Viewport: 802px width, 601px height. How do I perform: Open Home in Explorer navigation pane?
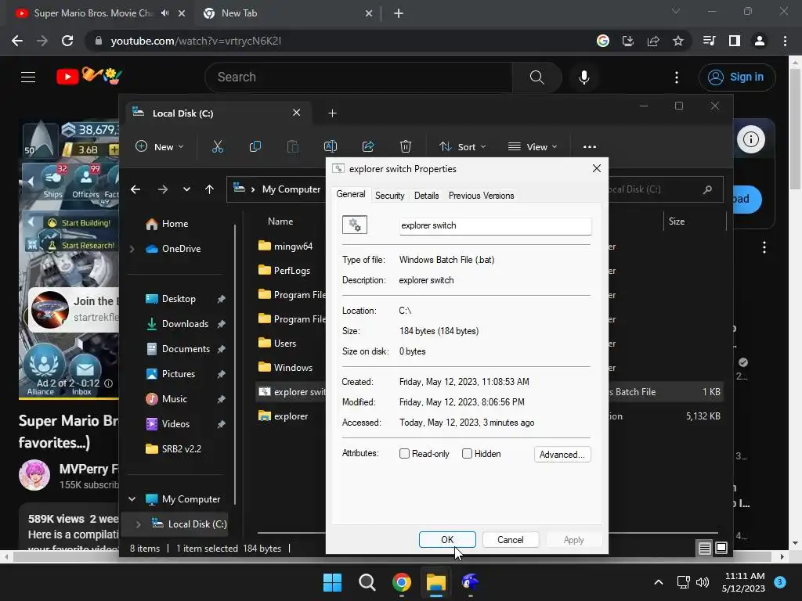(175, 224)
